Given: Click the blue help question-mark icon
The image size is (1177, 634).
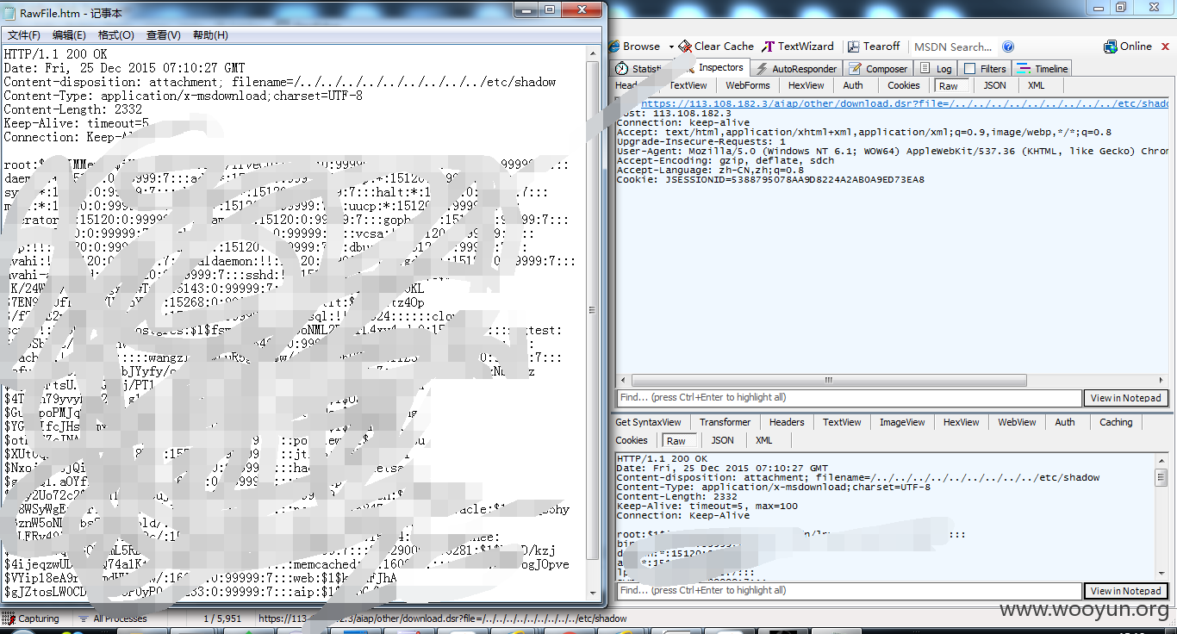Looking at the screenshot, I should (x=1008, y=47).
